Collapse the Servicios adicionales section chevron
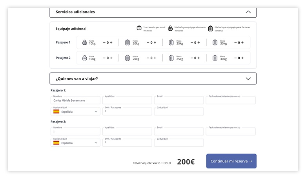This screenshot has width=306, height=179. (248, 12)
